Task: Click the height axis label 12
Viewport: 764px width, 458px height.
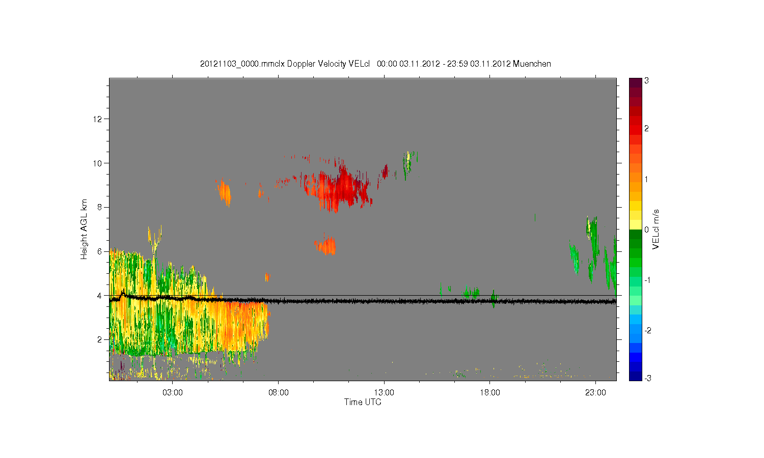Action: pos(98,119)
